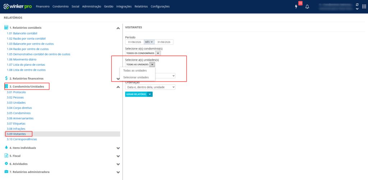
Task: Click the Todas as unidades button
Action: click(137, 64)
